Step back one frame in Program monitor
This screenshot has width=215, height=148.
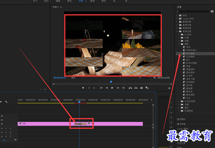coord(107,88)
